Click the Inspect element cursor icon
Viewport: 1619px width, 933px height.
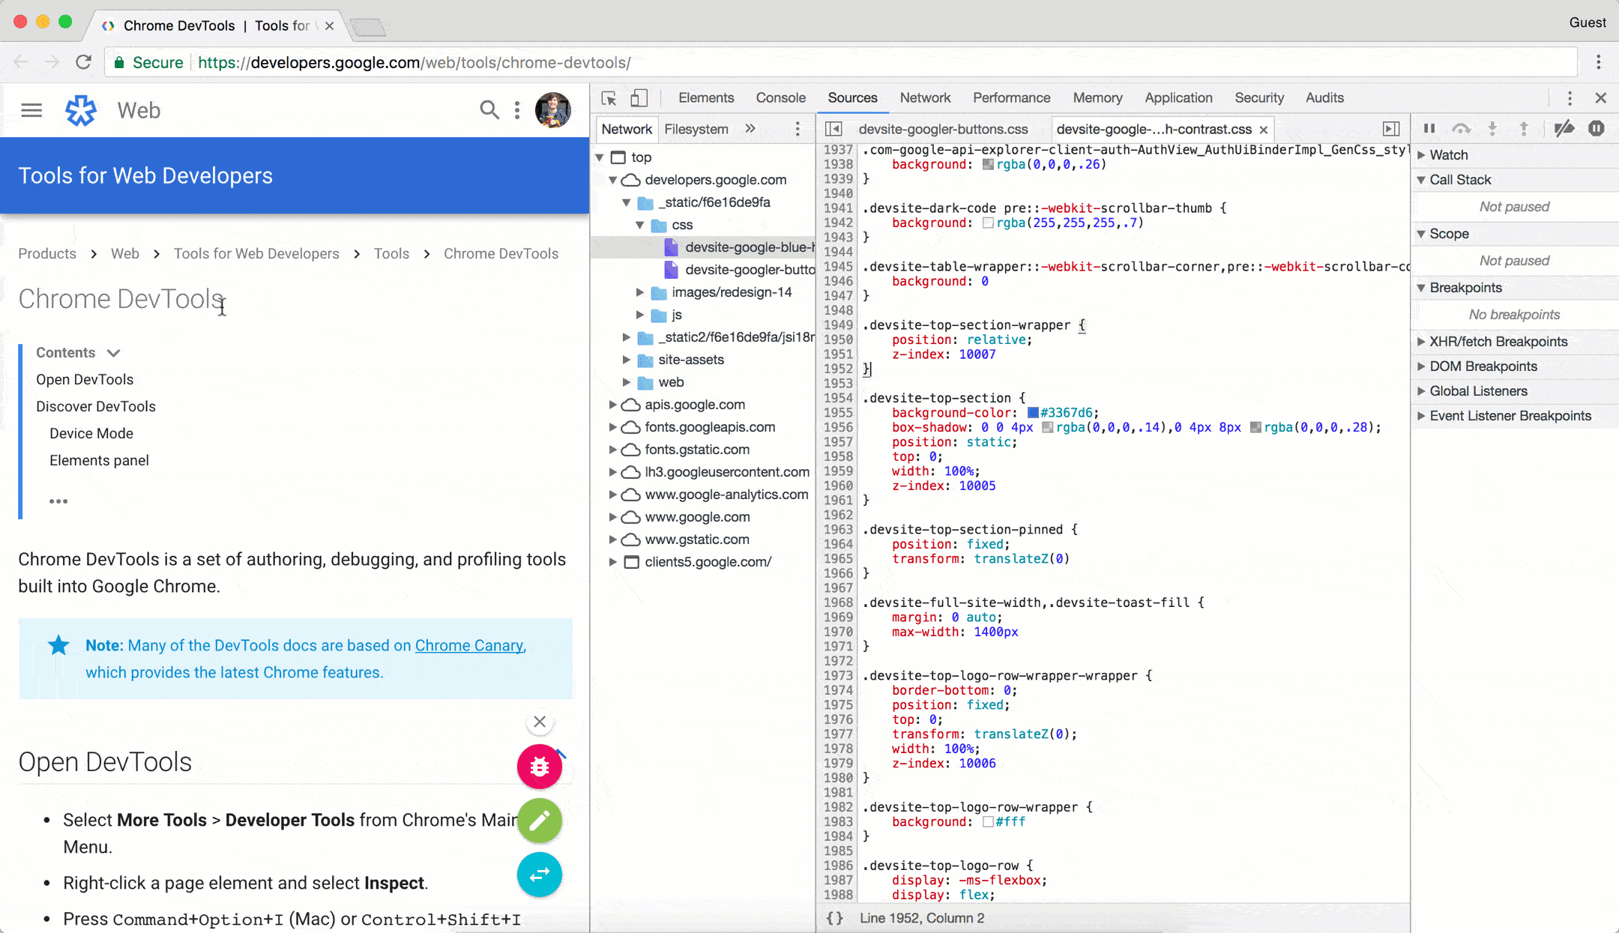tap(609, 98)
